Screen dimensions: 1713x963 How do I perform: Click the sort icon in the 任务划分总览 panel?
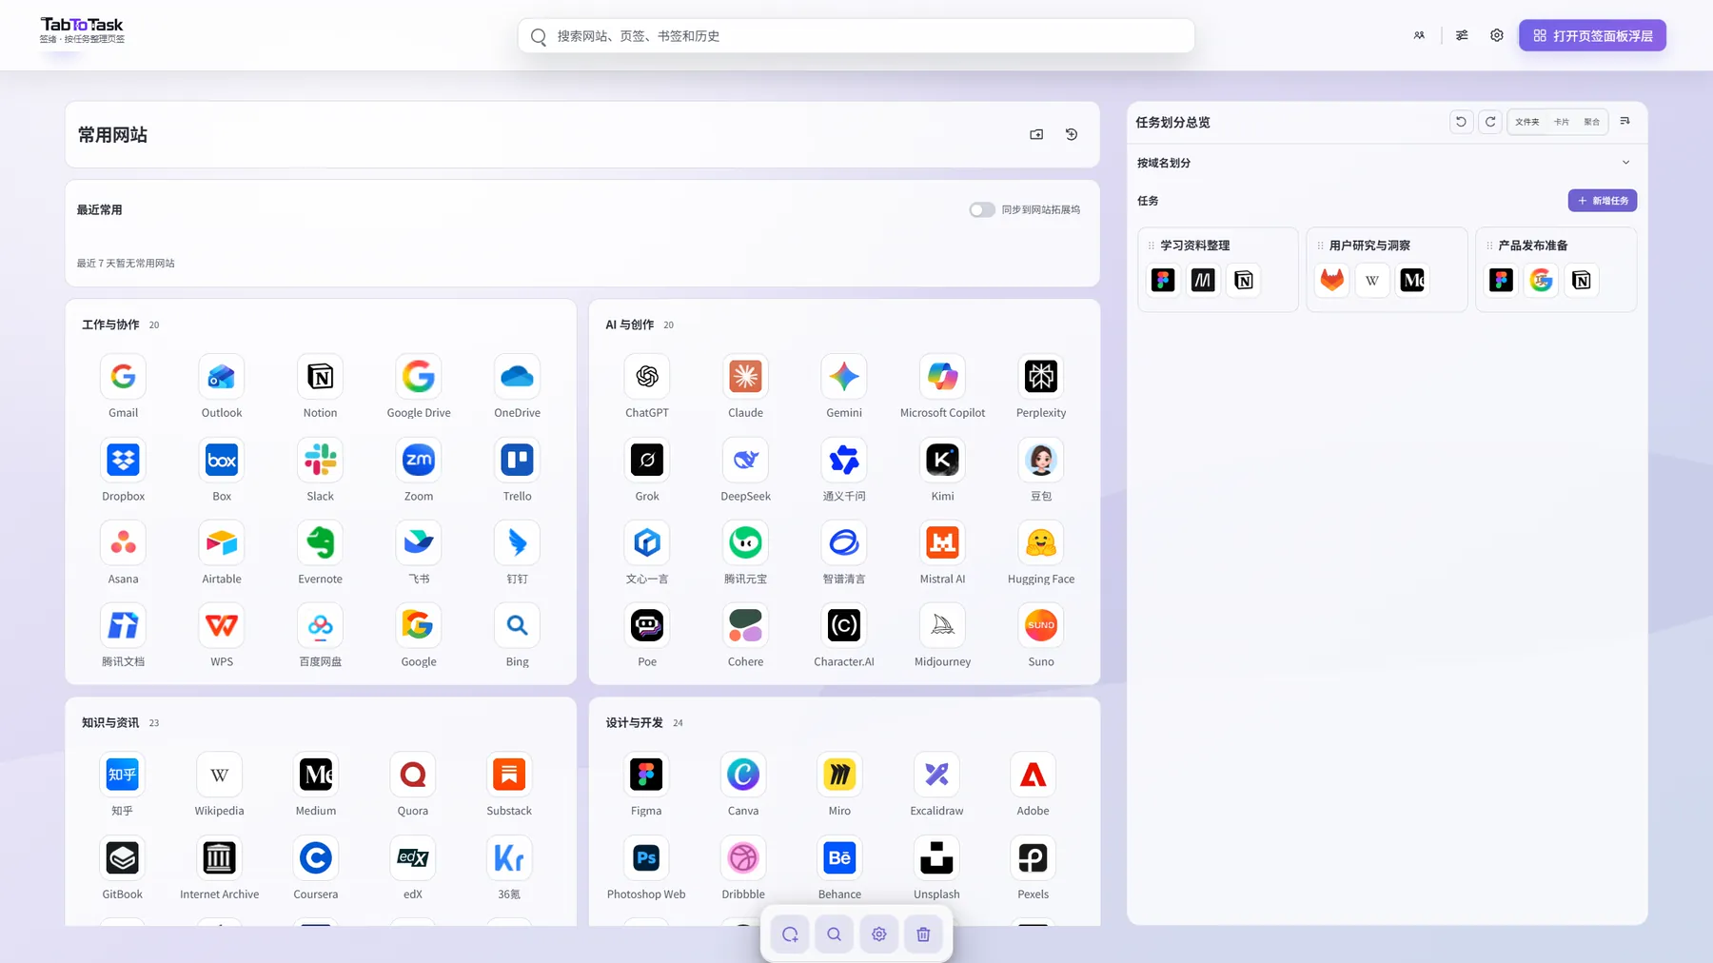(x=1624, y=121)
